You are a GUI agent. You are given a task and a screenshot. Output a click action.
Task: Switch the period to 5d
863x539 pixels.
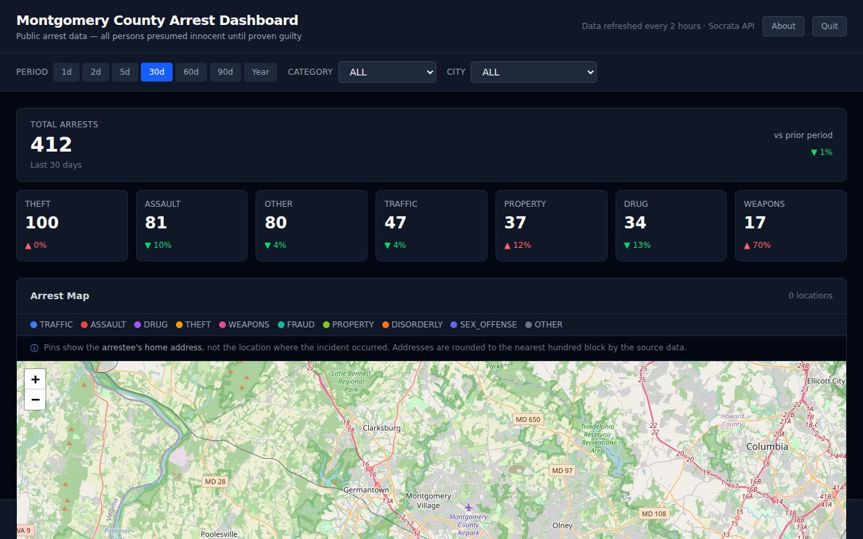click(125, 72)
